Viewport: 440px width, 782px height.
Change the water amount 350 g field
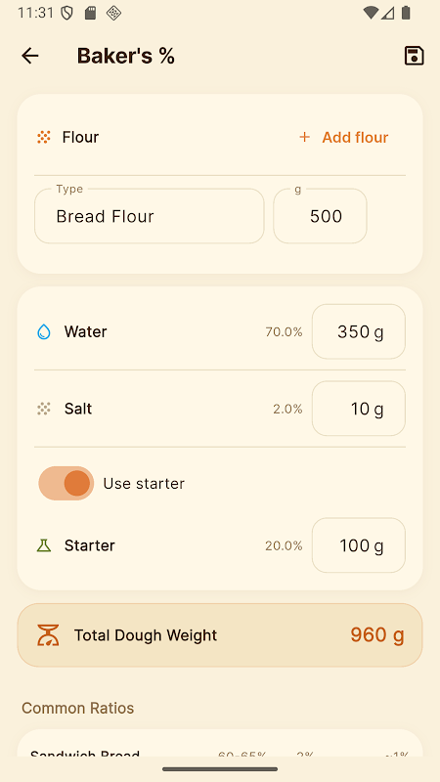[x=359, y=331]
